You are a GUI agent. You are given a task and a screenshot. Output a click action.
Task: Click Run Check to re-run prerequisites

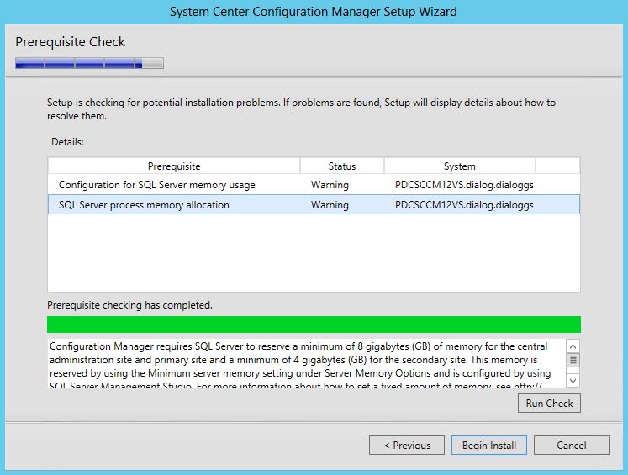(549, 404)
